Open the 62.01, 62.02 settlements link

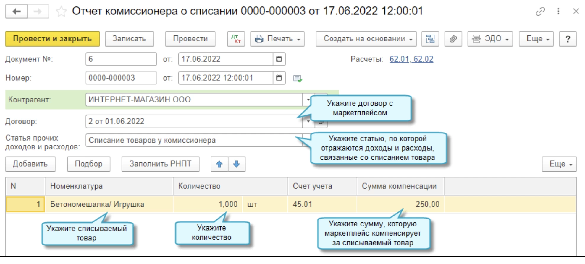pyautogui.click(x=411, y=59)
